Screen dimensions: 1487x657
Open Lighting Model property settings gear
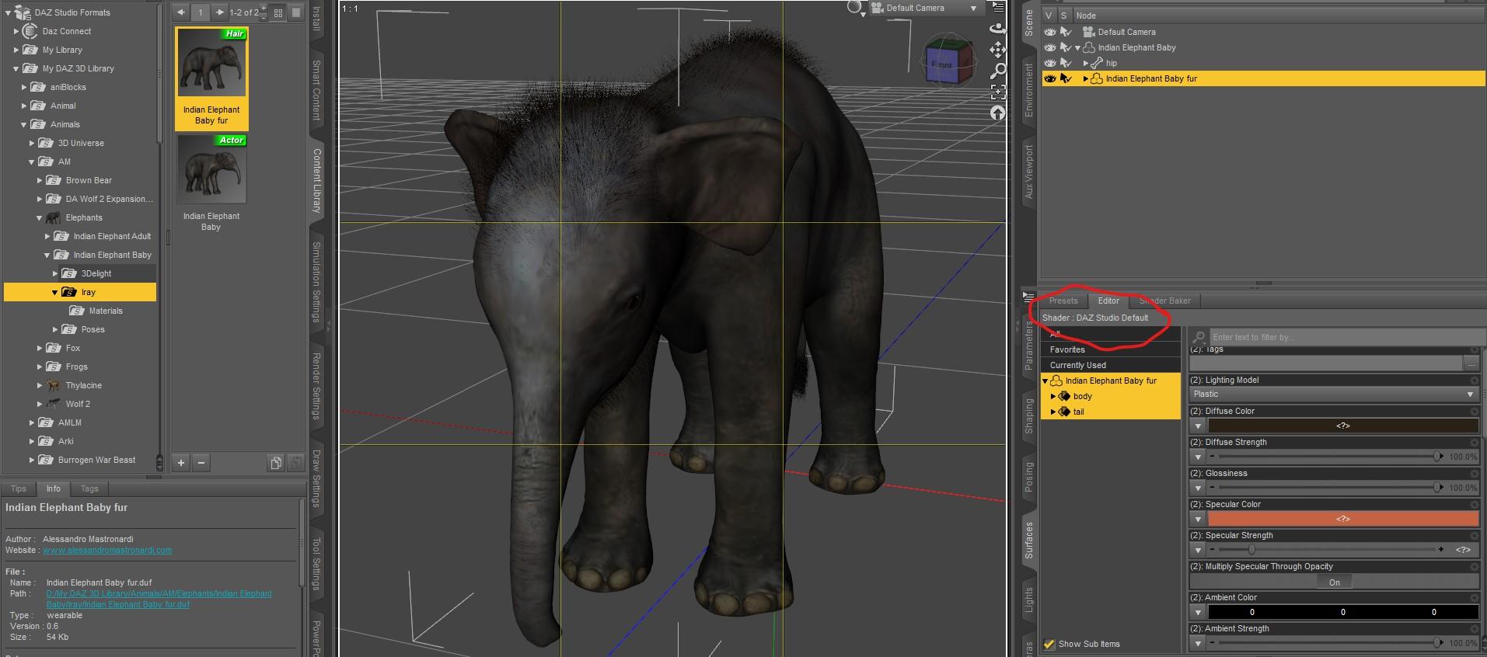[x=1474, y=380]
